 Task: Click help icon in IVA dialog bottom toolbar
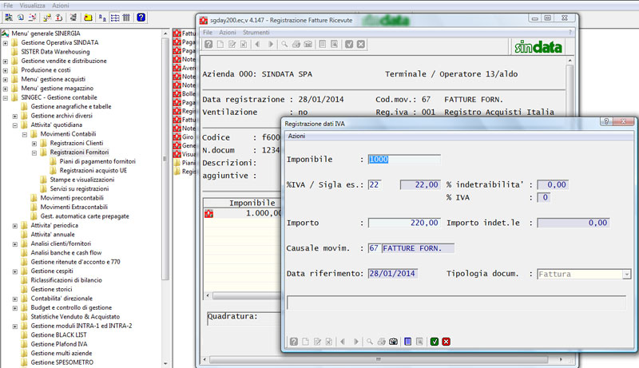(x=293, y=342)
